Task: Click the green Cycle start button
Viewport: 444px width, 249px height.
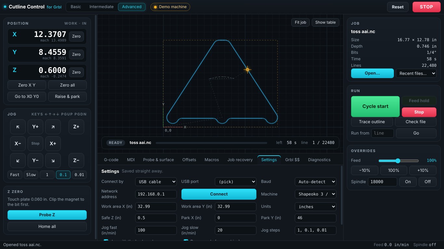Action: click(375, 106)
